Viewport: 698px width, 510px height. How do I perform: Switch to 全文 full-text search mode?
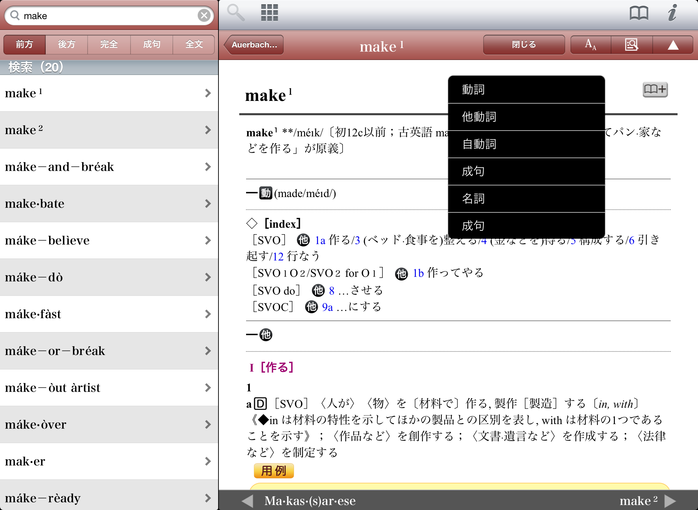point(194,44)
